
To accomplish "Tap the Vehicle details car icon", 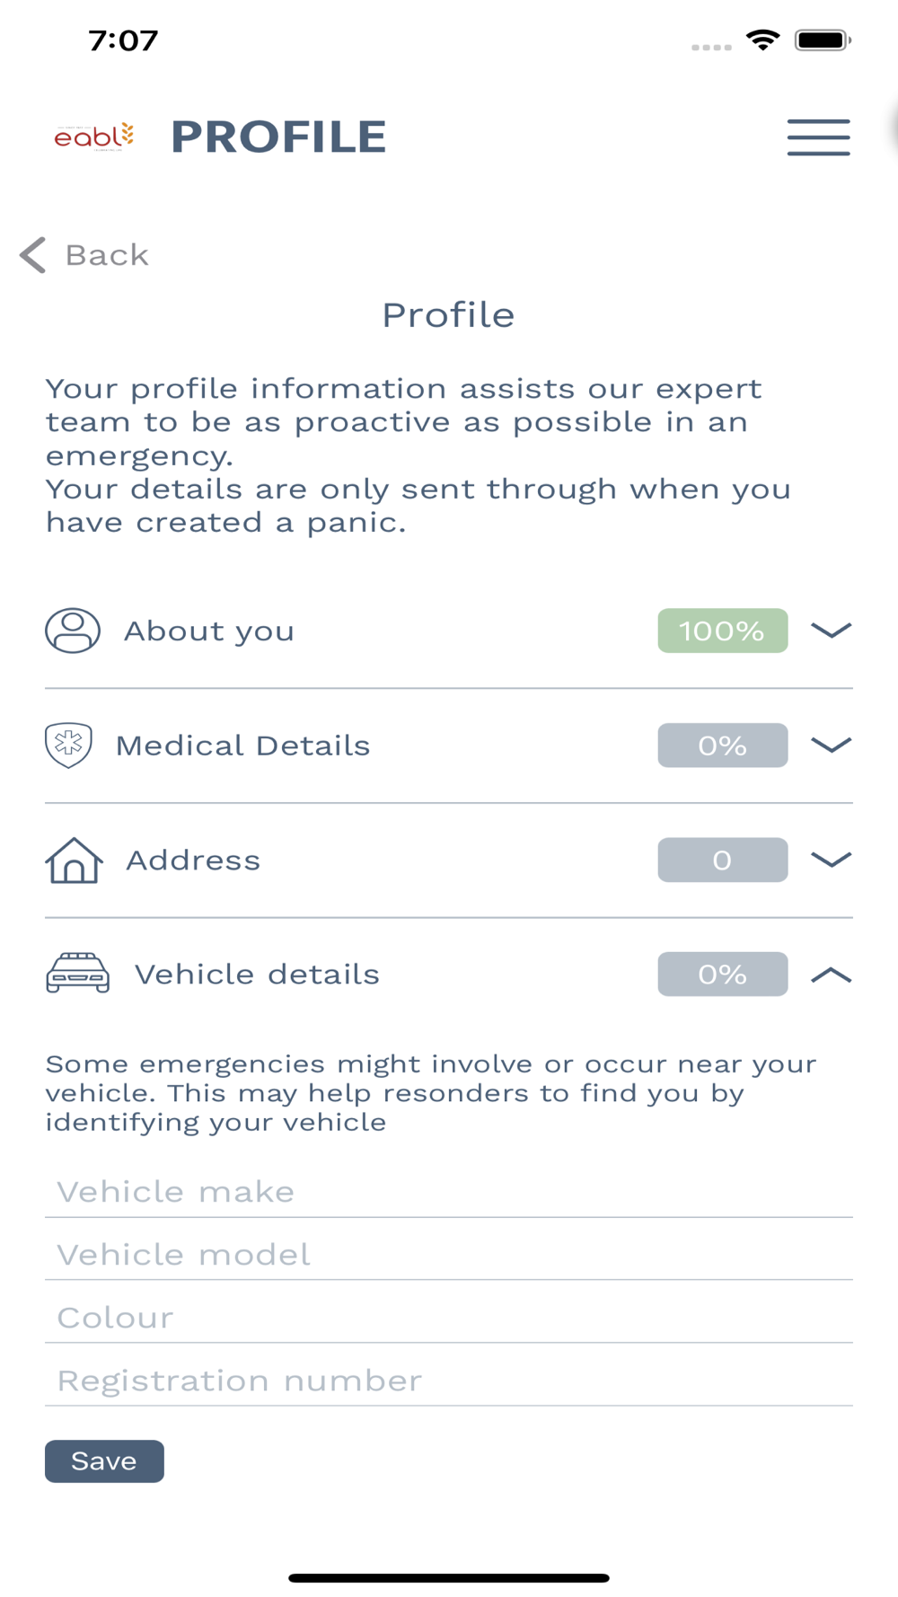I will click(x=78, y=973).
